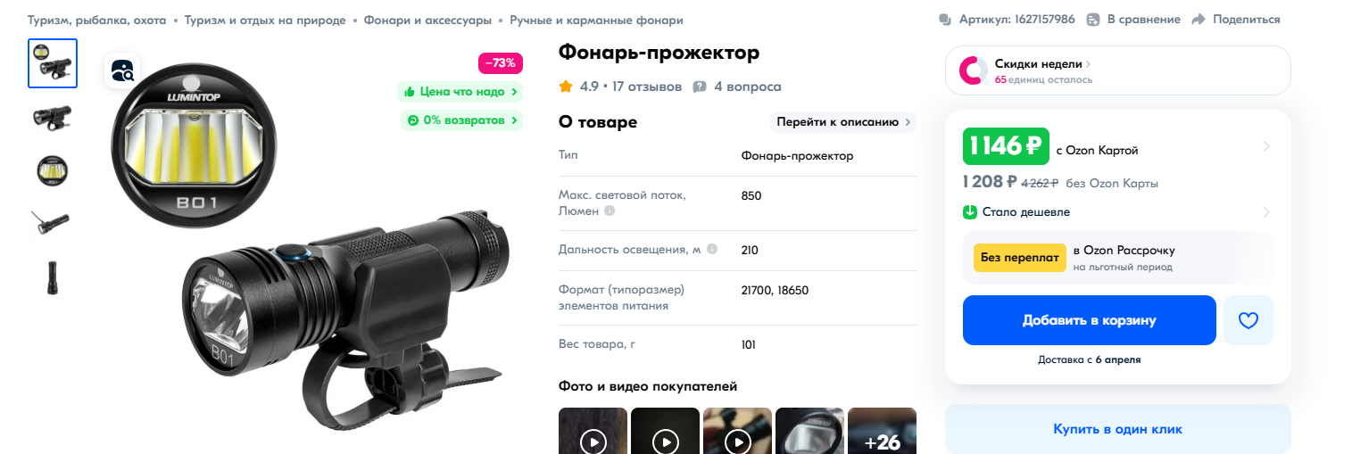Image resolution: width=1352 pixels, height=454 pixels.
Task: Add product to favorites with heart icon
Action: coord(1248,320)
